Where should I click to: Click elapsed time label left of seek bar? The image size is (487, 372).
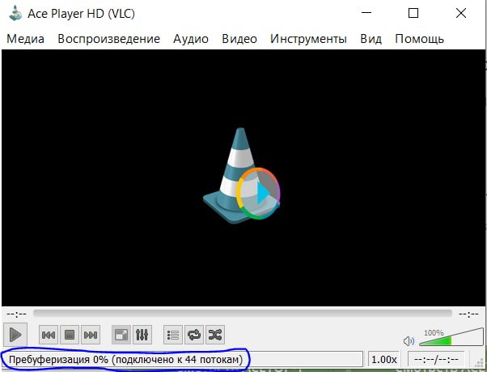coord(16,314)
